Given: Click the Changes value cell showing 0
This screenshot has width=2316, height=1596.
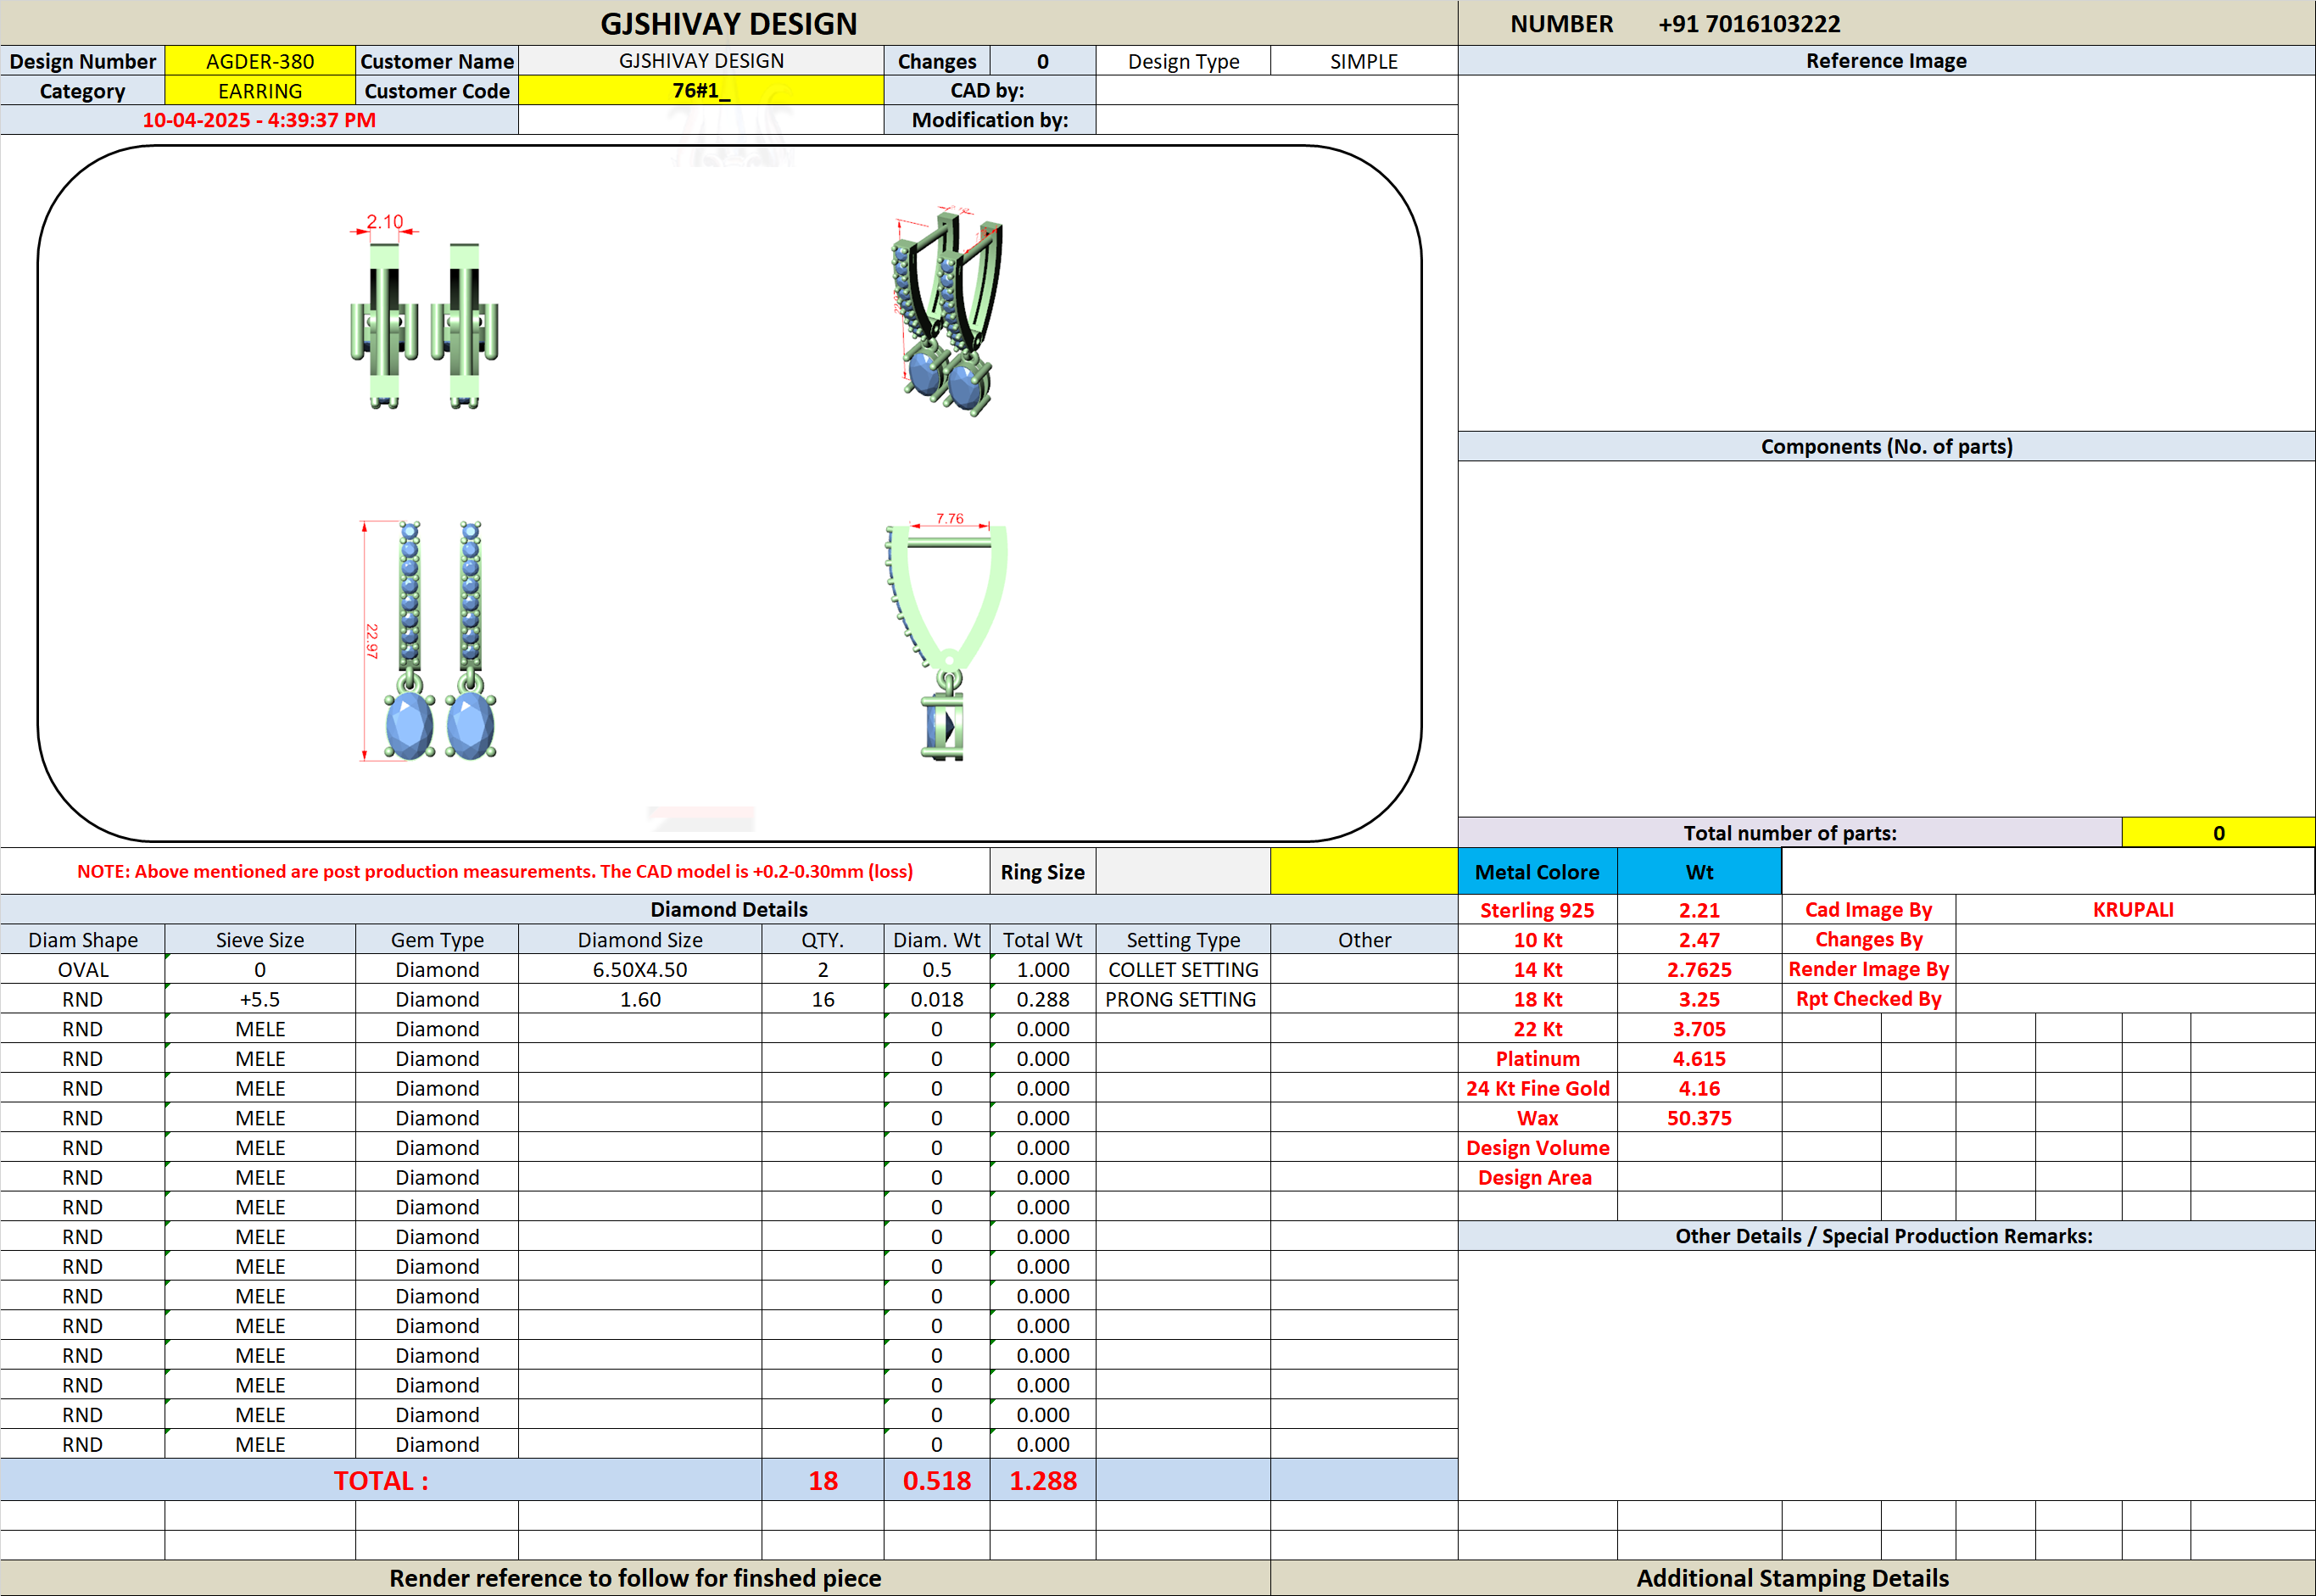Looking at the screenshot, I should coord(1043,61).
